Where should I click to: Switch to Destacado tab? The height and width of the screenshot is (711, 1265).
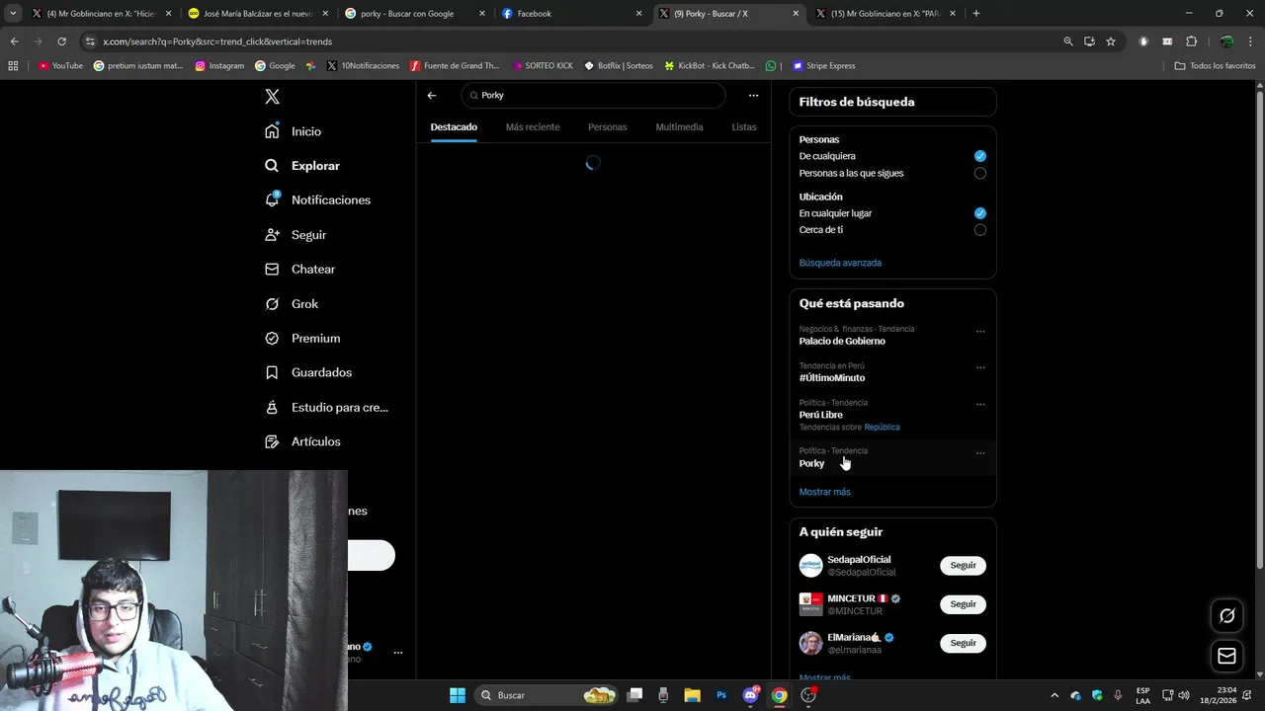[454, 126]
